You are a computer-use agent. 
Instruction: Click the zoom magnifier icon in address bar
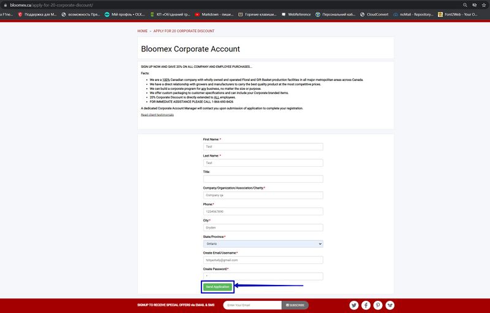click(x=465, y=5)
